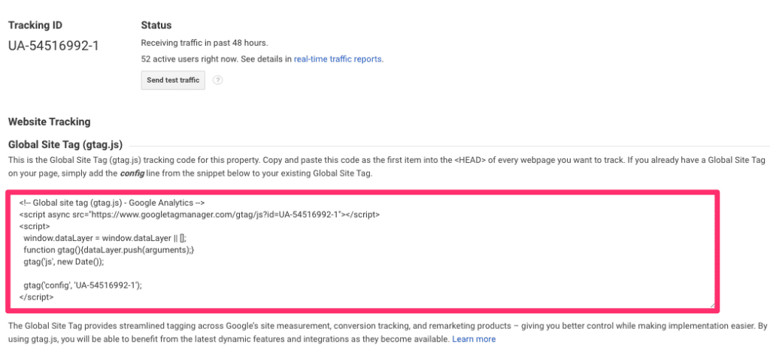Viewport: 770px width, 353px height.
Task: Click the "gtag('js', new Date());" line
Action: [64, 262]
